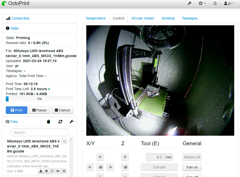Open file list options wrench
This screenshot has height=177, width=240.
tap(71, 122)
